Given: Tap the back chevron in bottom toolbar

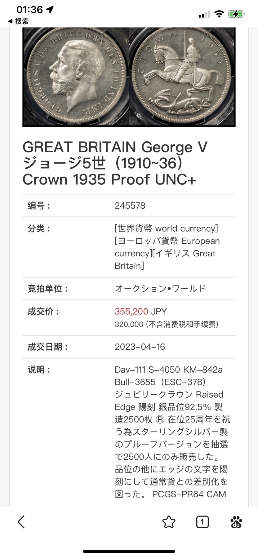Looking at the screenshot, I should pyautogui.click(x=21, y=522).
